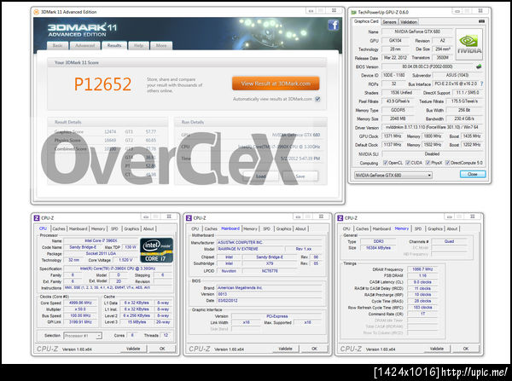Image resolution: width=512 pixels, height=381 pixels.
Task: Click the GPU name field NVIDIA GeForce GTX 680
Action: pyautogui.click(x=417, y=32)
